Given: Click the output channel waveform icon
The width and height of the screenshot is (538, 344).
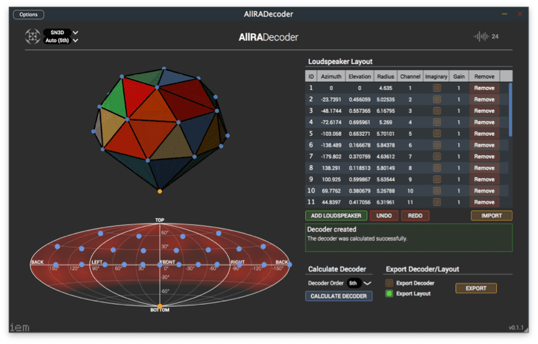Looking at the screenshot, I should (x=480, y=37).
